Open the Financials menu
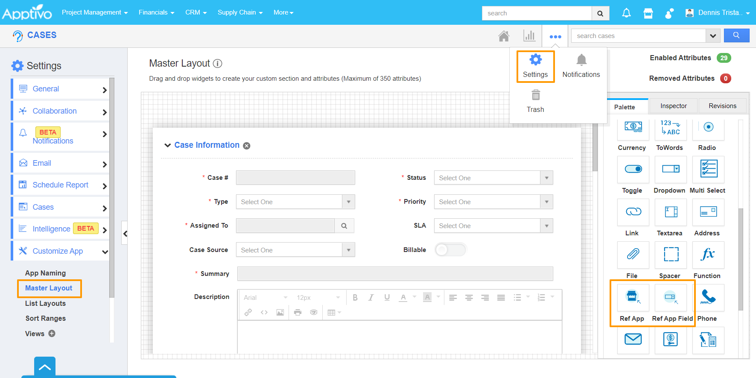The image size is (756, 378). 156,12
